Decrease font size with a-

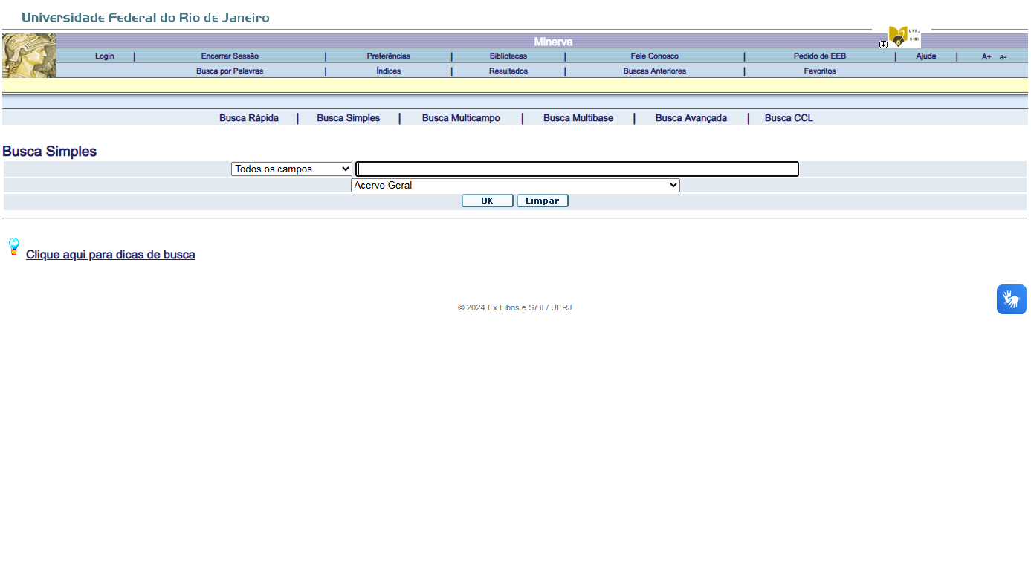pyautogui.click(x=1003, y=57)
